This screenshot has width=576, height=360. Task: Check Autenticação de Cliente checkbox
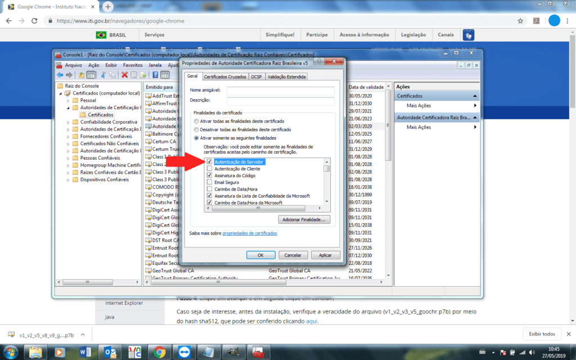(209, 169)
